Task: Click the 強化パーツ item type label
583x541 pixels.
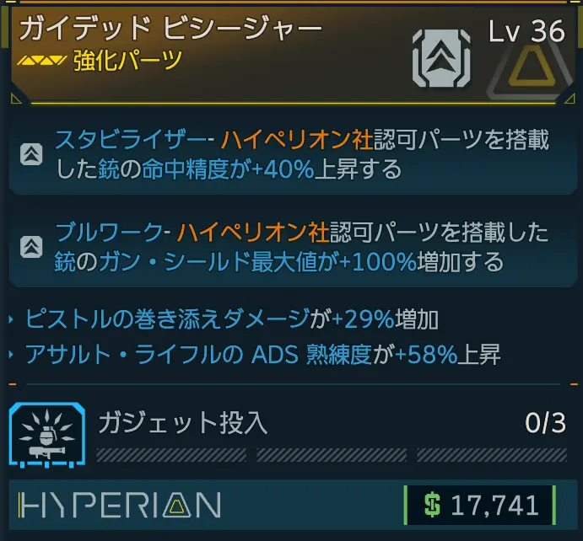Action: (x=127, y=60)
